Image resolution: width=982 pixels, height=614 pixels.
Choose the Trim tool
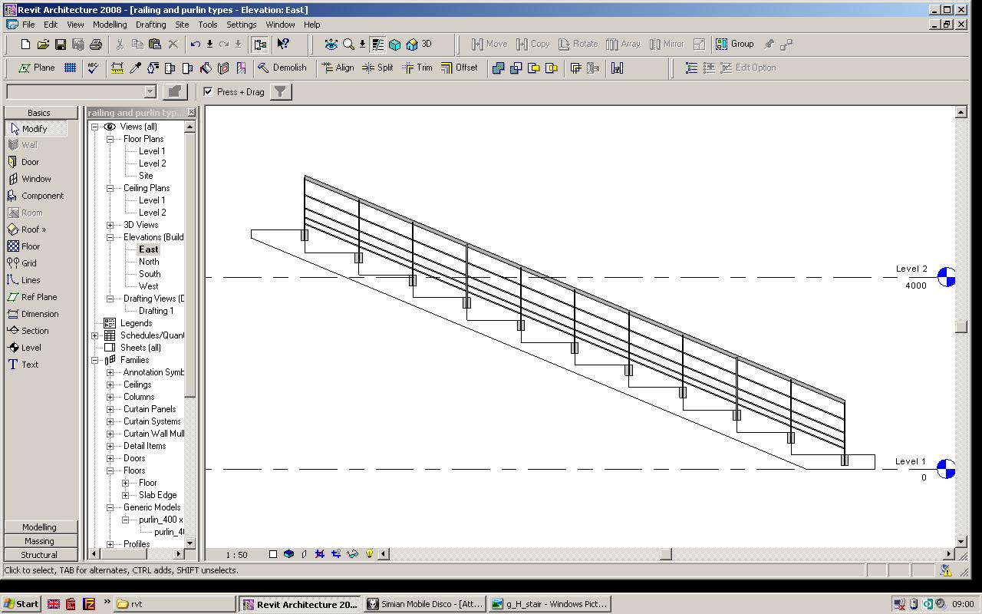[x=417, y=68]
